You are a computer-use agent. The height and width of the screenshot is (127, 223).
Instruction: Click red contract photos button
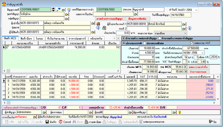[x=109, y=19]
